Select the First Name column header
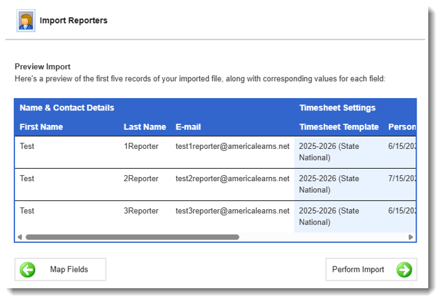 41,127
